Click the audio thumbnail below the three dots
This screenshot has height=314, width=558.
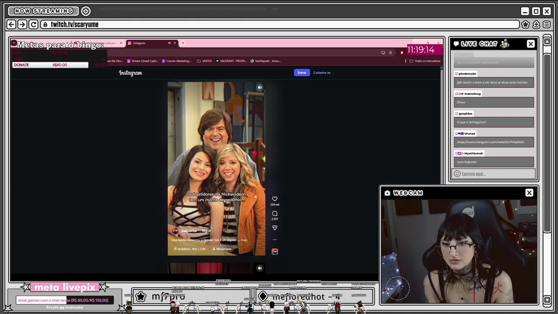[x=275, y=252]
